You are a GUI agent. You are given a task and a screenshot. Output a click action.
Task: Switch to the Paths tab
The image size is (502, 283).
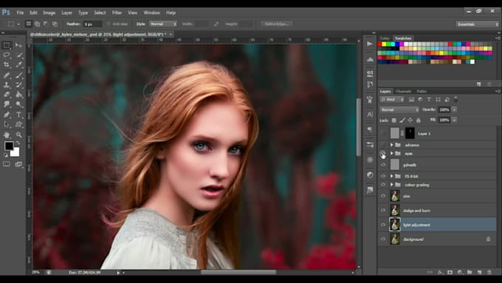(422, 92)
